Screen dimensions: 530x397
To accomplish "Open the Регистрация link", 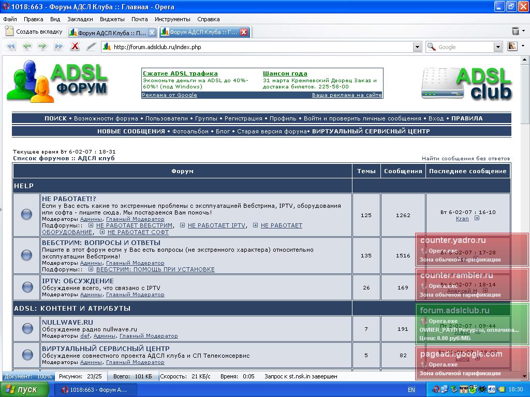I will pos(243,118).
